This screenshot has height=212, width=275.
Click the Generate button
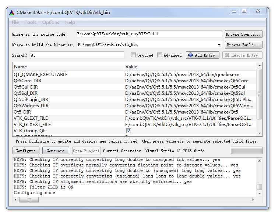[56, 151]
